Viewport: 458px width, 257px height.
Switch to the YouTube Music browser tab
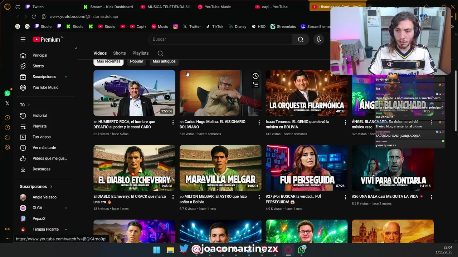pyautogui.click(x=217, y=7)
